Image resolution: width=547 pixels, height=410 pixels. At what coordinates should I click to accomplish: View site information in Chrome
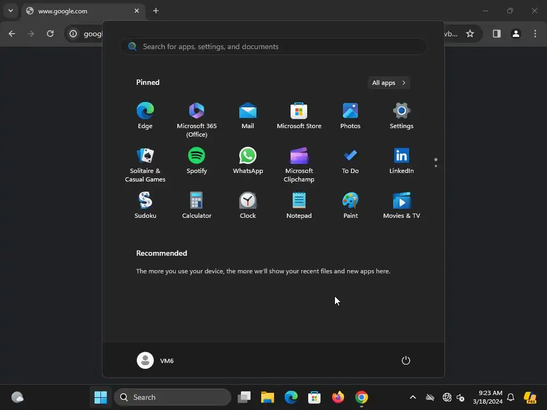point(73,34)
